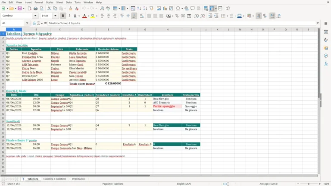Open the Print icon in the toolbar
This screenshot has height=186, width=331.
pos(35,9)
